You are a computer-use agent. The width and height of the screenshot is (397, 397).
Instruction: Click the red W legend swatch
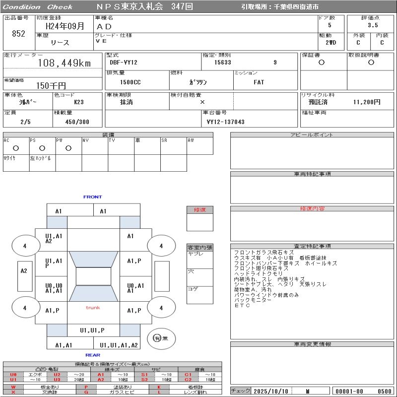pos(13,387)
